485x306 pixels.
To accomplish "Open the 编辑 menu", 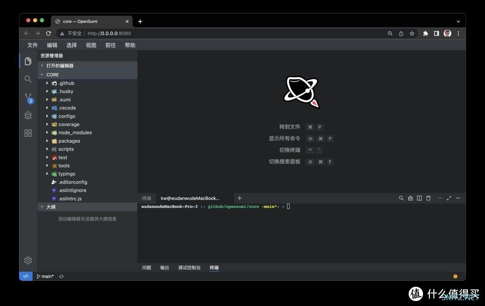I will (52, 45).
